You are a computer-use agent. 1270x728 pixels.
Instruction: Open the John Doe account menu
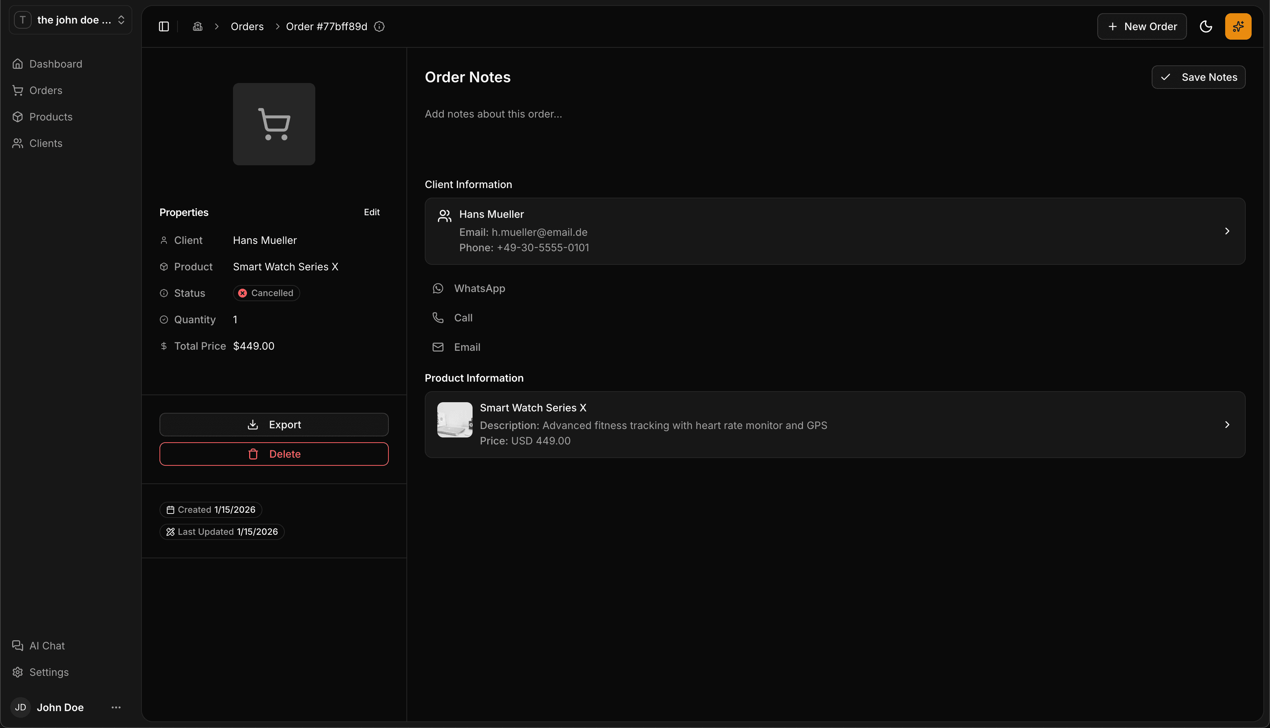(x=115, y=707)
